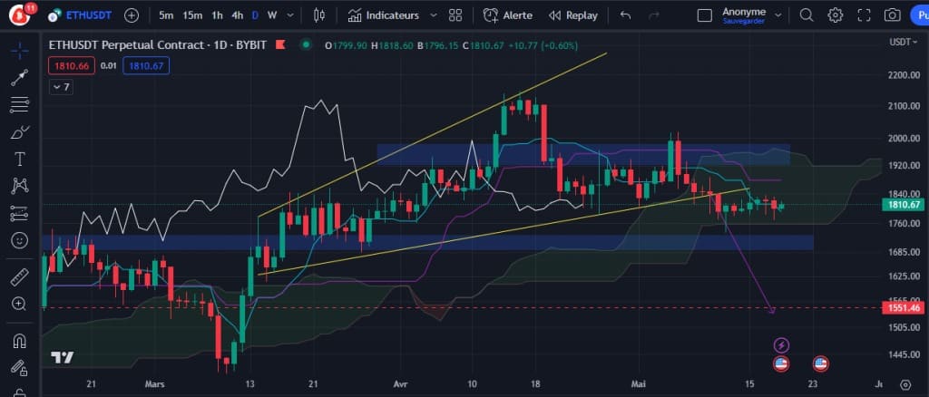The height and width of the screenshot is (397, 929).
Task: Add symbol with the plus icon
Action: [132, 15]
